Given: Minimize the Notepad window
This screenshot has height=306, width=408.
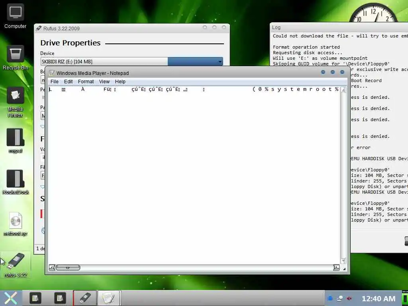Looking at the screenshot, I should pyautogui.click(x=323, y=72).
